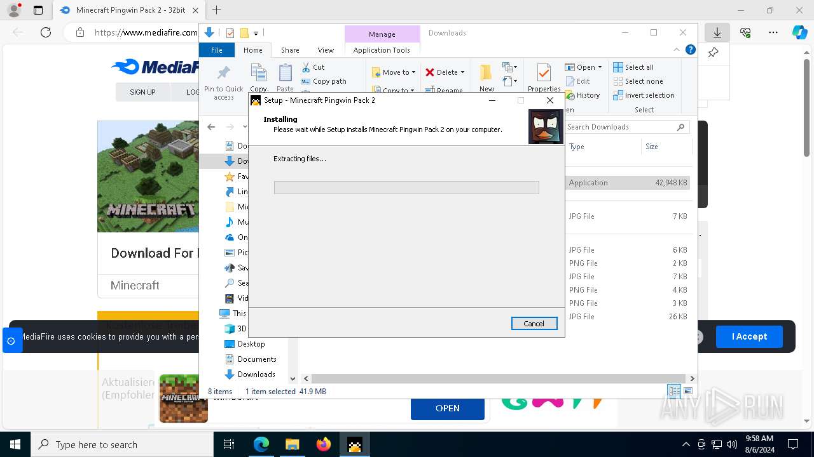Open the Application Tools tab
Screen dimensions: 814x457
382,50
